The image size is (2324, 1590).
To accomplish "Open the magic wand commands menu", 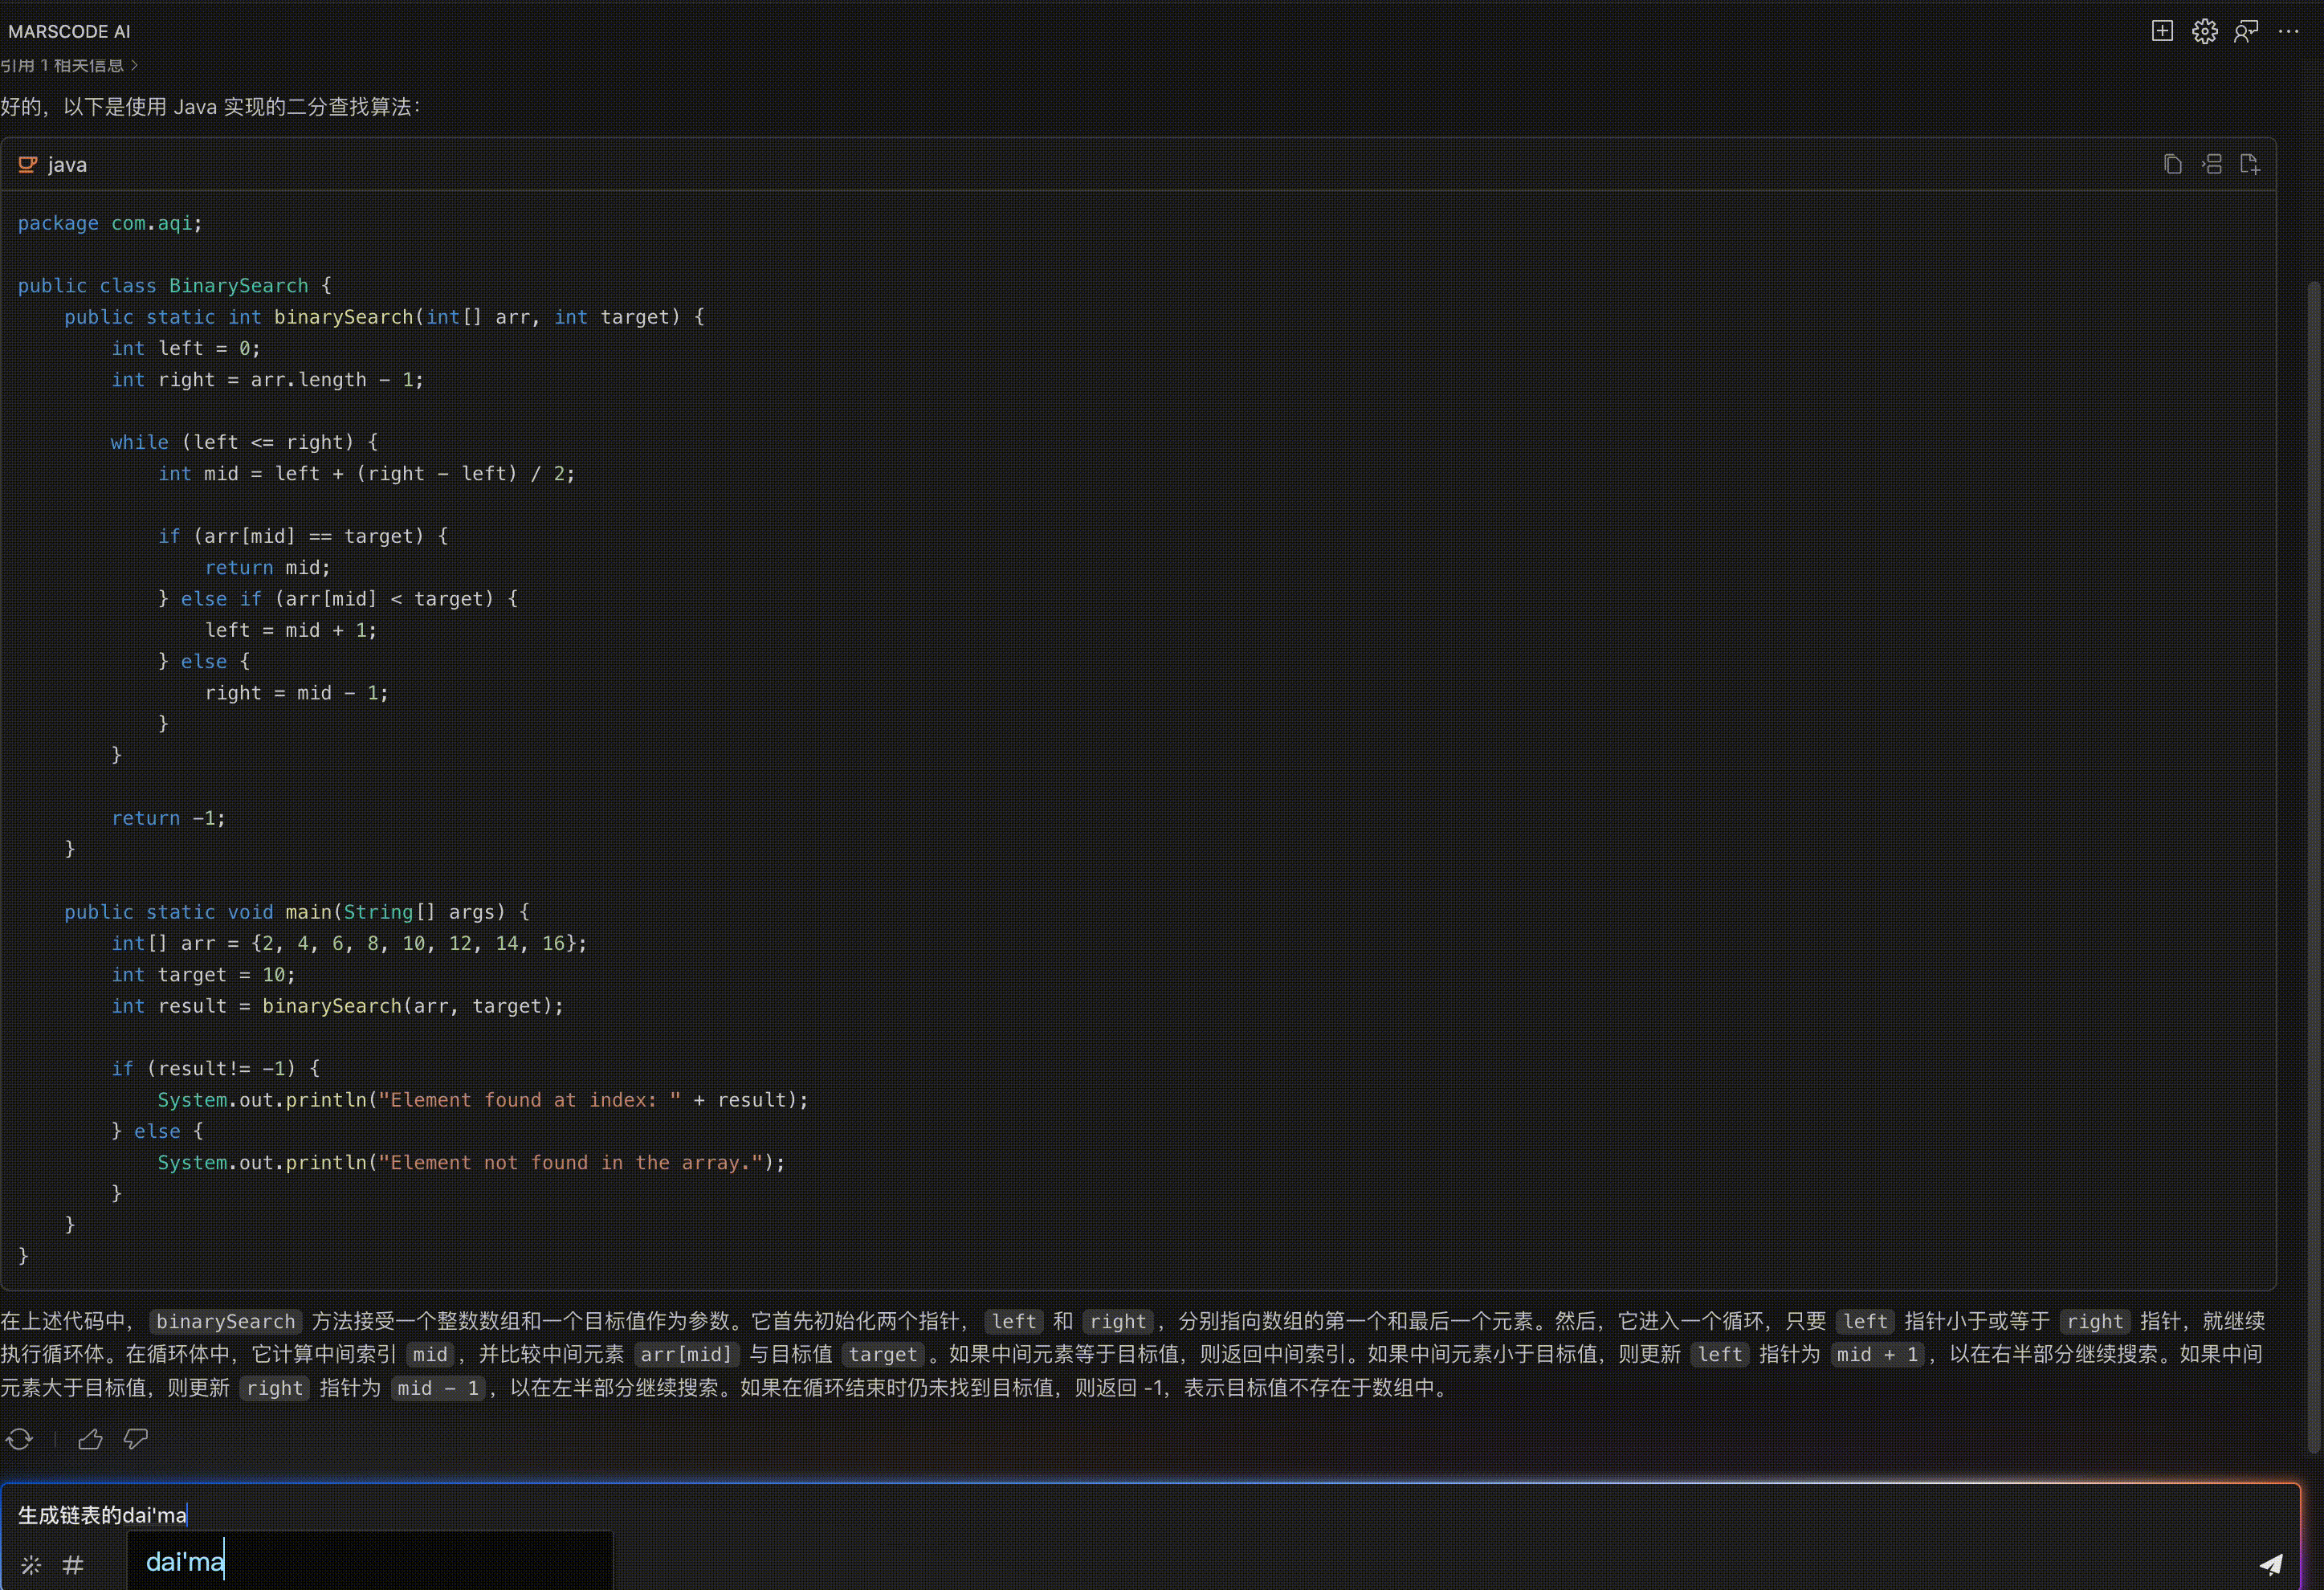I will 31,1565.
